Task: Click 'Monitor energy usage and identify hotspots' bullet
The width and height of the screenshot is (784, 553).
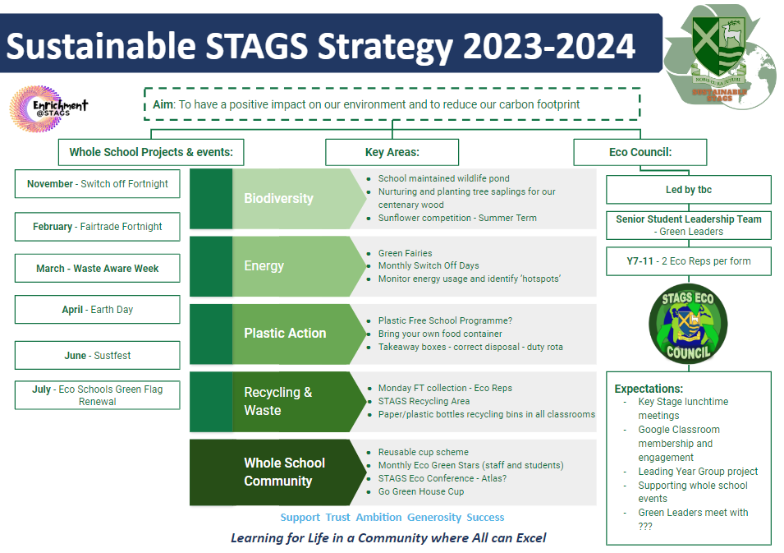Action: click(x=469, y=279)
